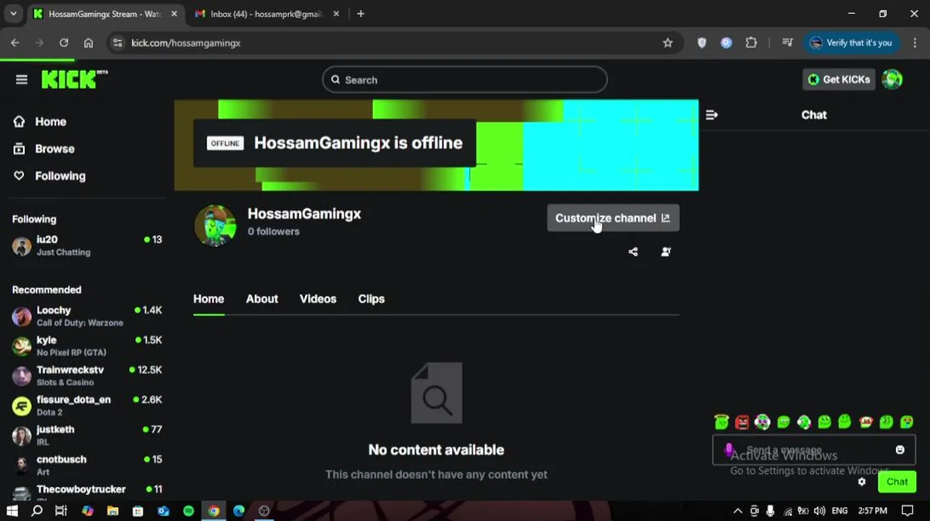Click the OFFLINE status badge
Image resolution: width=930 pixels, height=521 pixels.
click(225, 143)
